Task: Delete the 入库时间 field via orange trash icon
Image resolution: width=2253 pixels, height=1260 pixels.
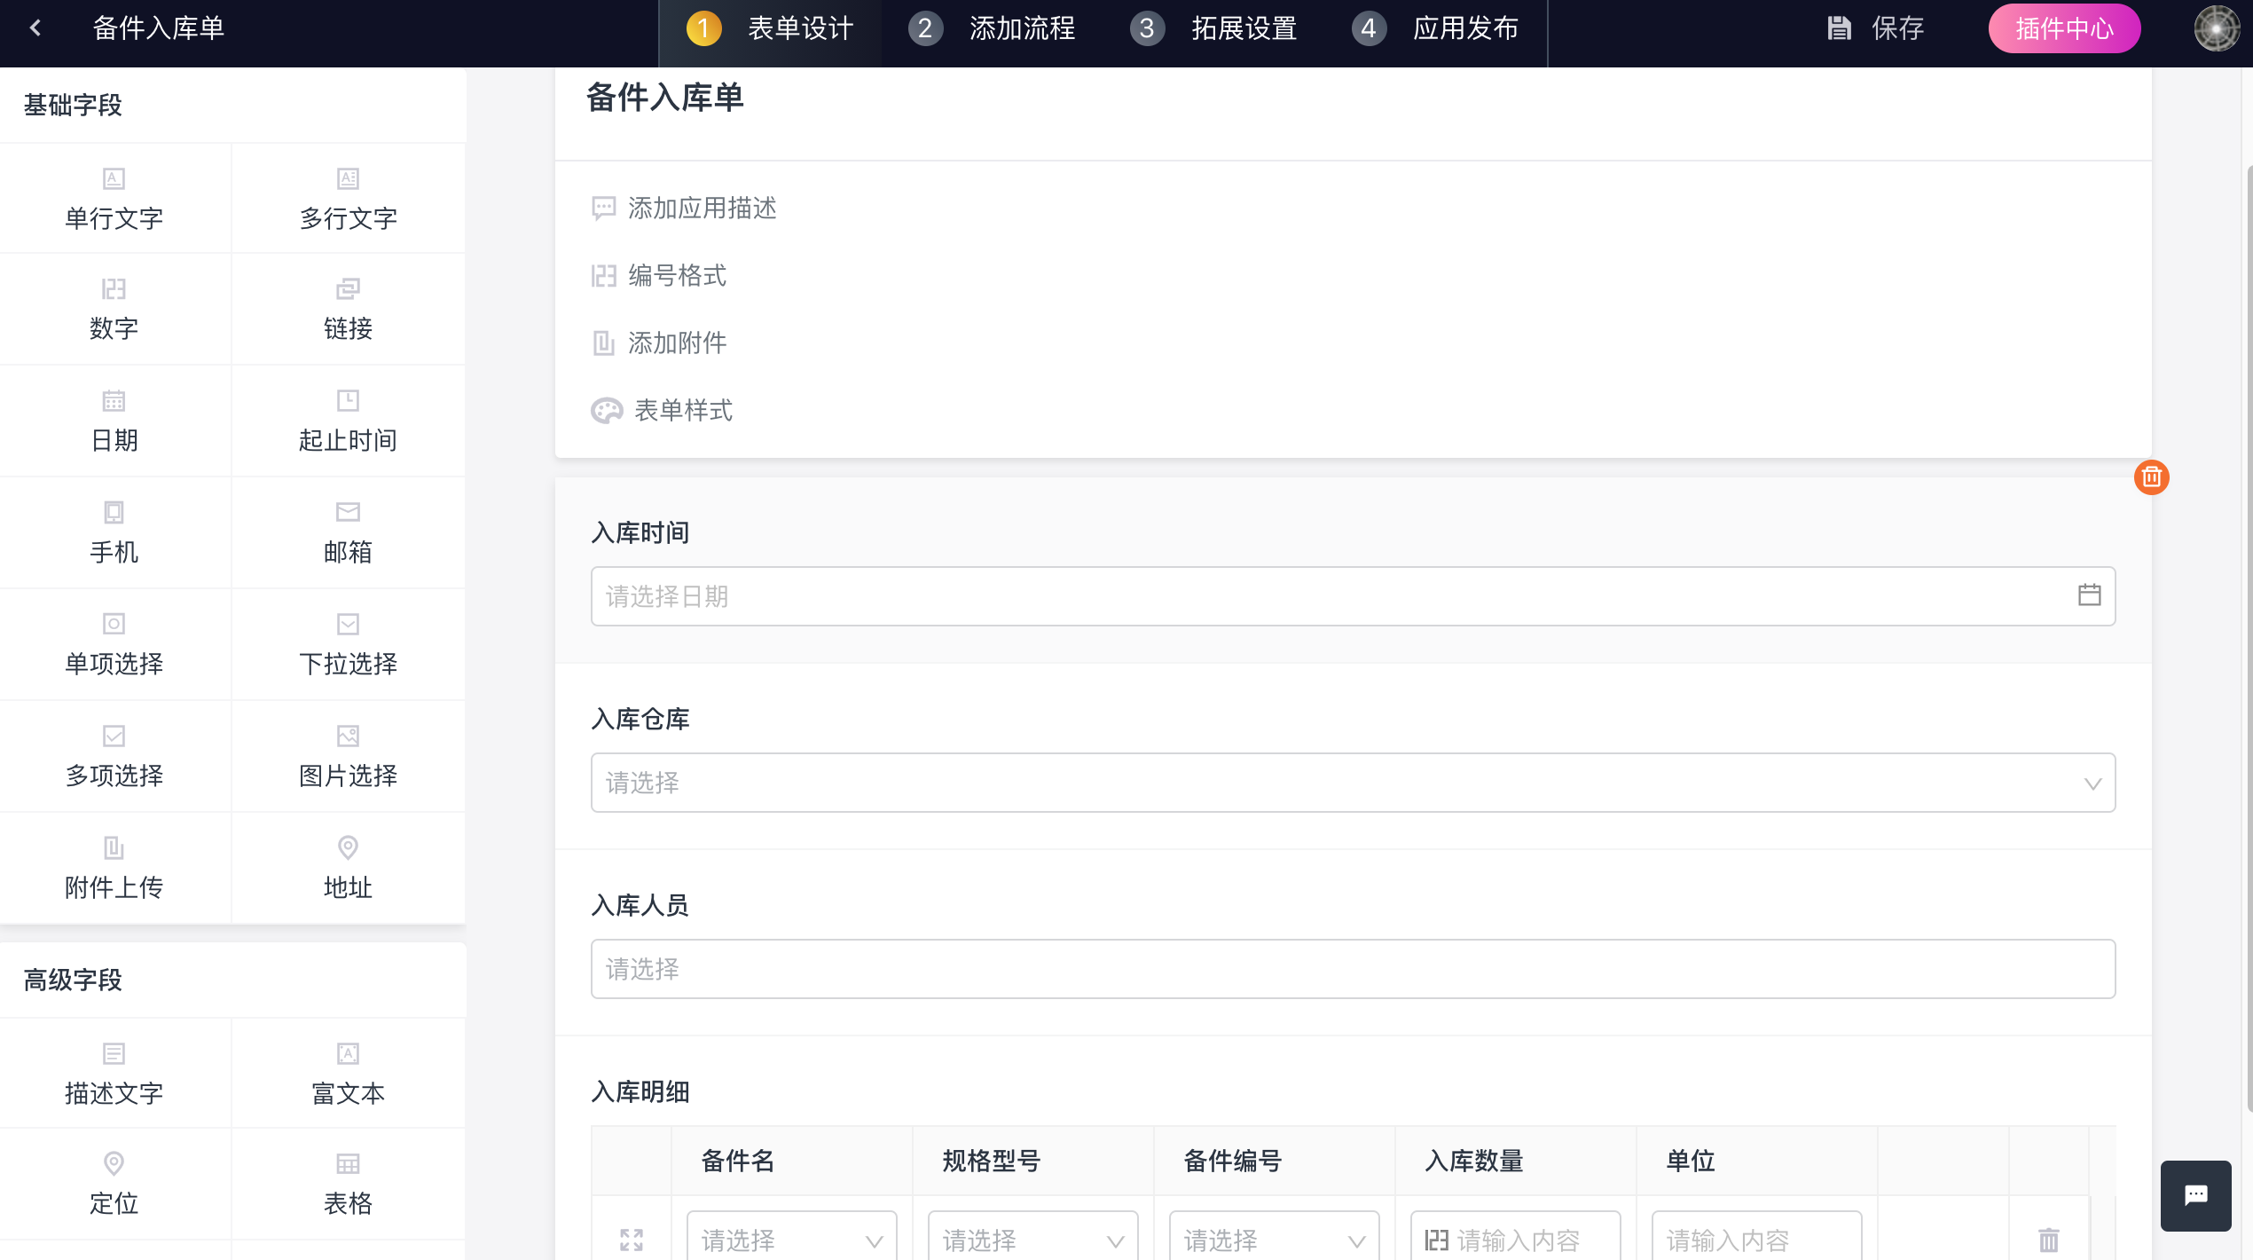Action: pyautogui.click(x=2151, y=477)
